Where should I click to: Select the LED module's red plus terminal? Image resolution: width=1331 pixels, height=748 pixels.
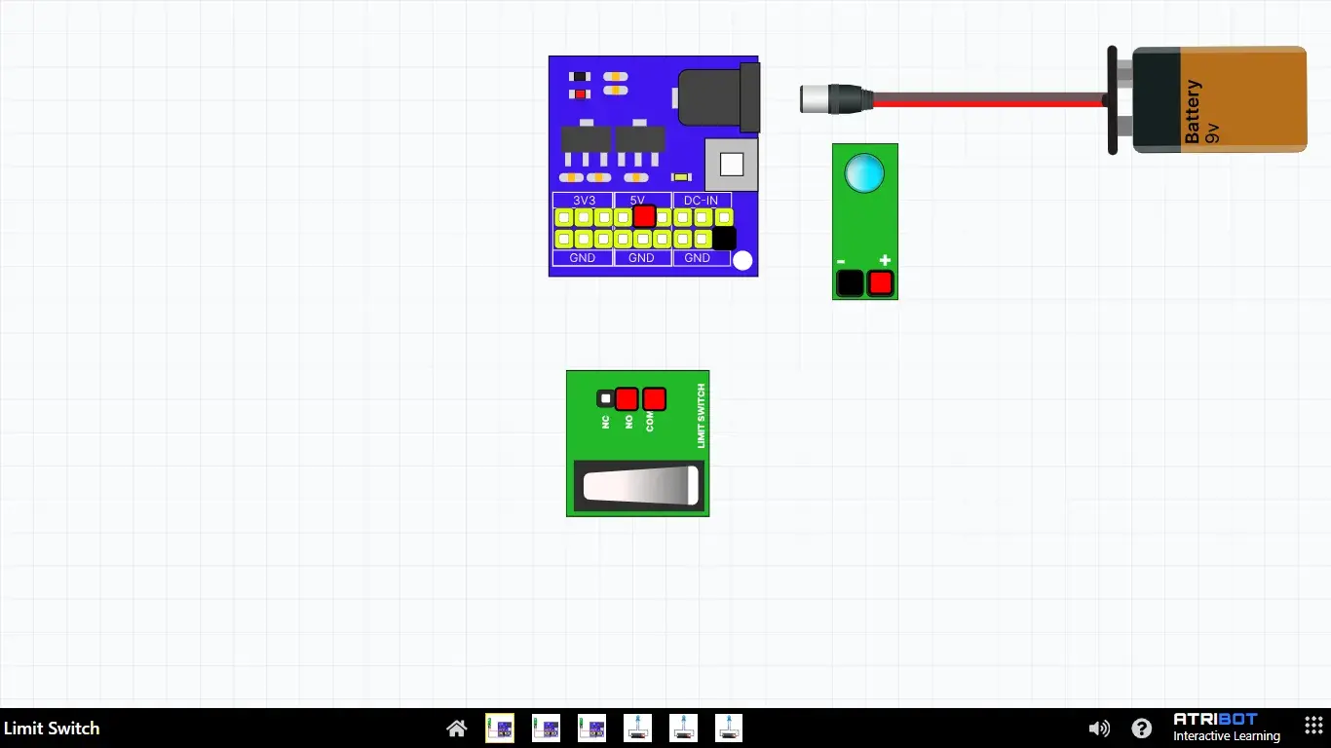pyautogui.click(x=881, y=283)
